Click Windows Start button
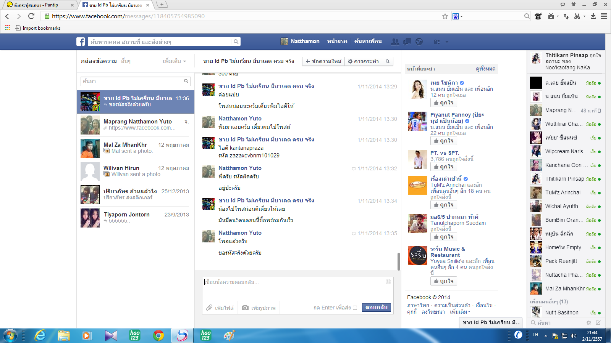611x343 pixels. coord(10,335)
